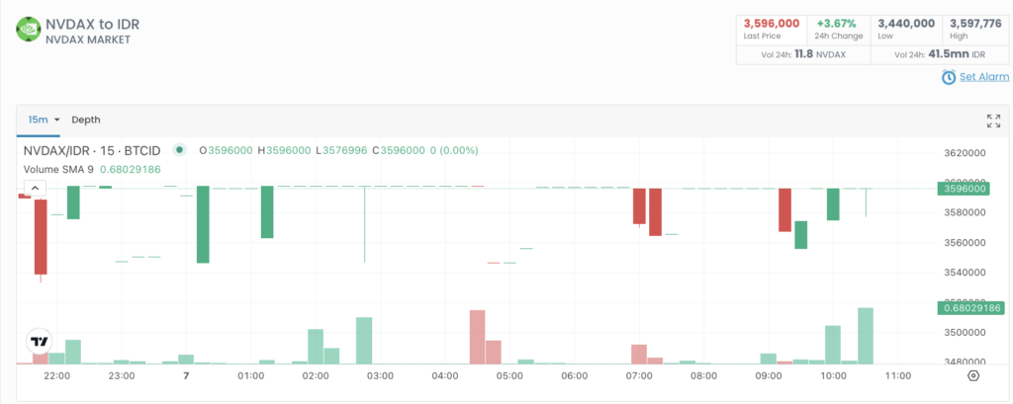Click the 08:00 time axis label
The height and width of the screenshot is (404, 1013).
(x=703, y=376)
